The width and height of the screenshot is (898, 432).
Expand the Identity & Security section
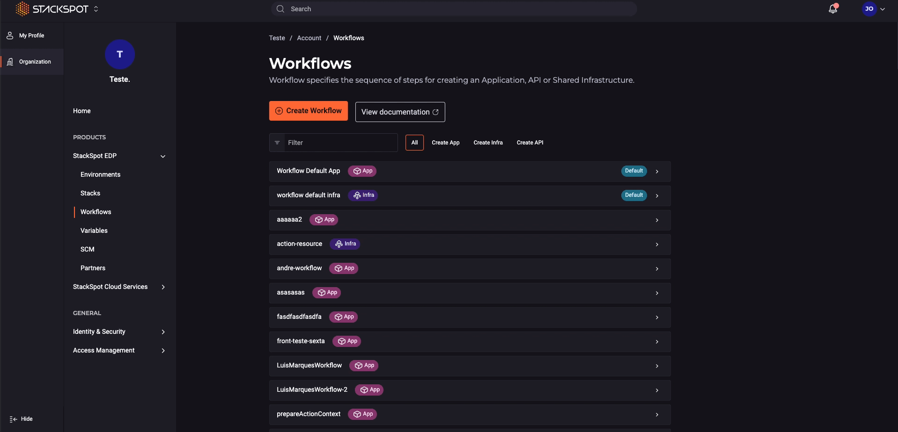click(163, 331)
